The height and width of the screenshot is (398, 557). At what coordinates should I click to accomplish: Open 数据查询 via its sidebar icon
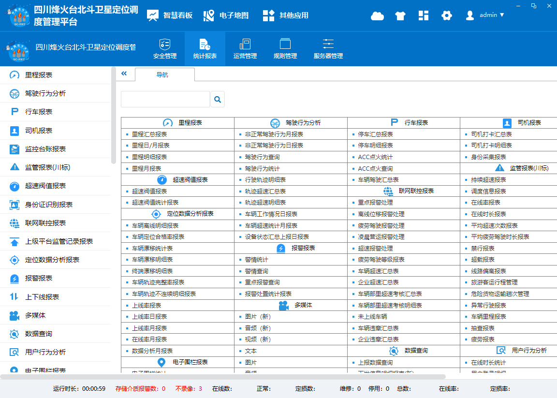14,334
